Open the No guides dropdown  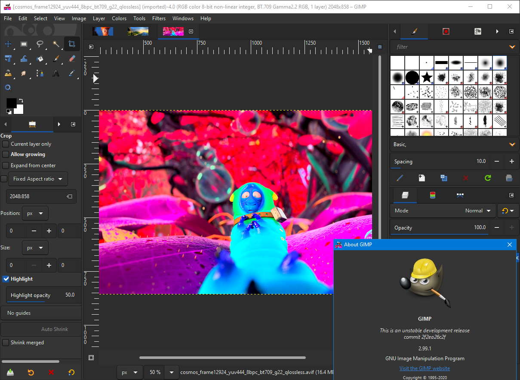[41, 313]
